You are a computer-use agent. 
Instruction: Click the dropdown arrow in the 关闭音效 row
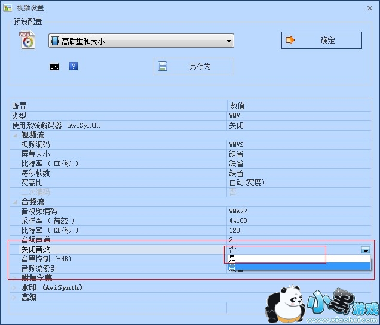point(365,250)
